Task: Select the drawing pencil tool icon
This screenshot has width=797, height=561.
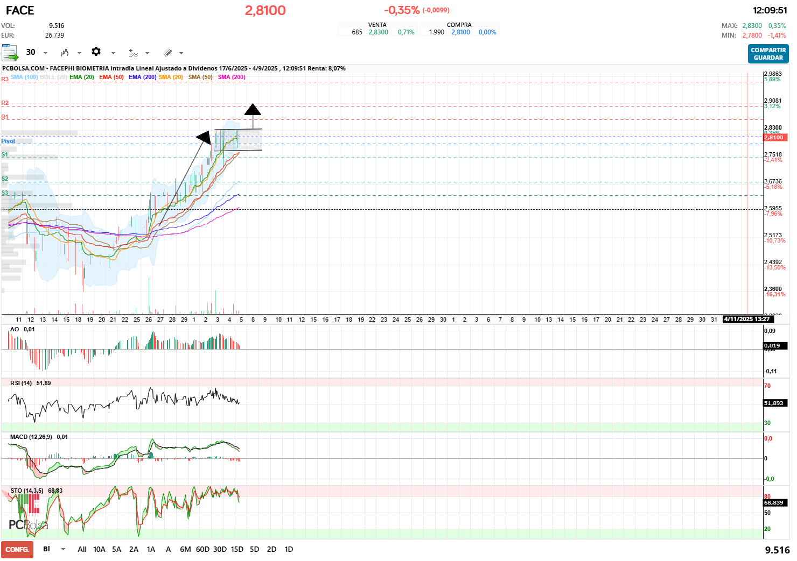Action: pos(168,53)
